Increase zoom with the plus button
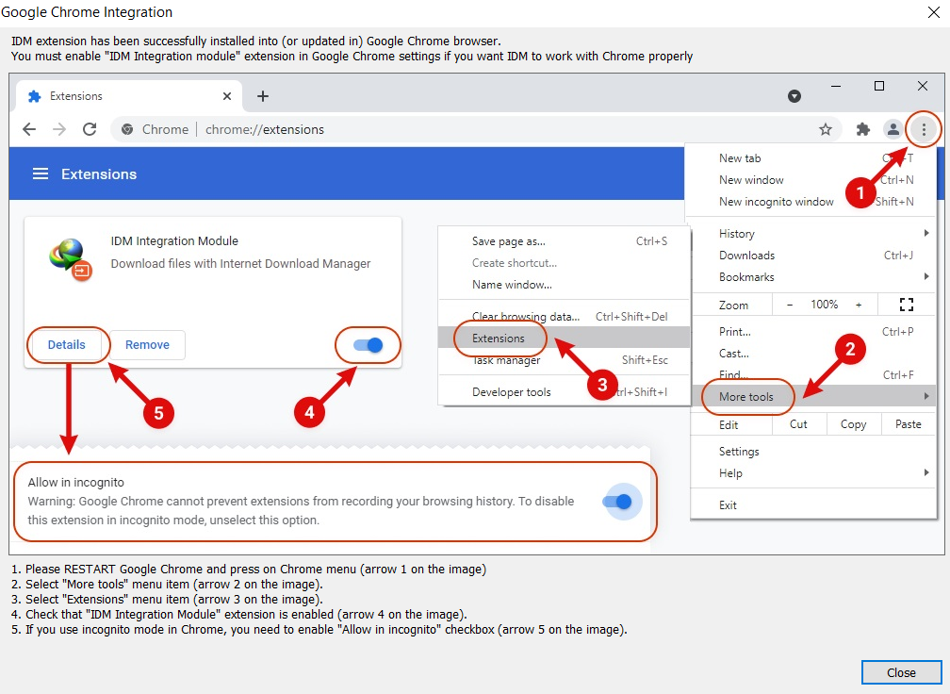Screen dimensions: 950x694 [859, 305]
